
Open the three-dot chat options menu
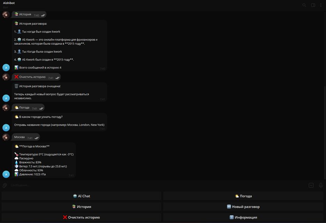[x=321, y=5]
